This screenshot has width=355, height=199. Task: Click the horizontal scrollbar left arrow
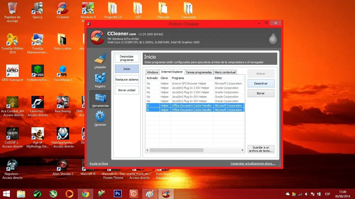[x=148, y=150]
